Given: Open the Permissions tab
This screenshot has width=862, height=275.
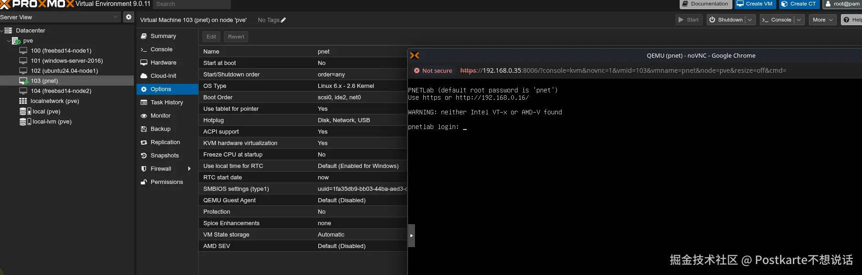Looking at the screenshot, I should click(x=167, y=182).
